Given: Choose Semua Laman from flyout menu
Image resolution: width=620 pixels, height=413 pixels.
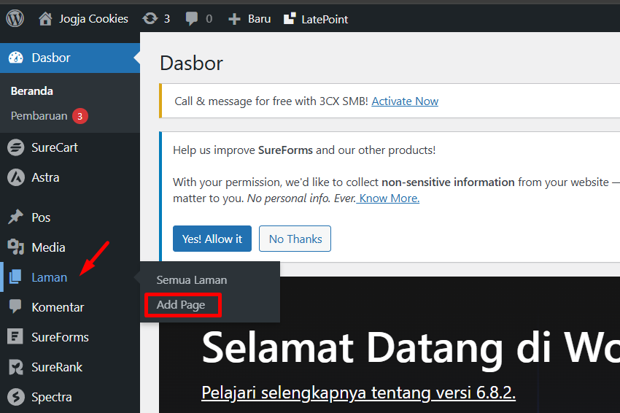Looking at the screenshot, I should pyautogui.click(x=191, y=280).
